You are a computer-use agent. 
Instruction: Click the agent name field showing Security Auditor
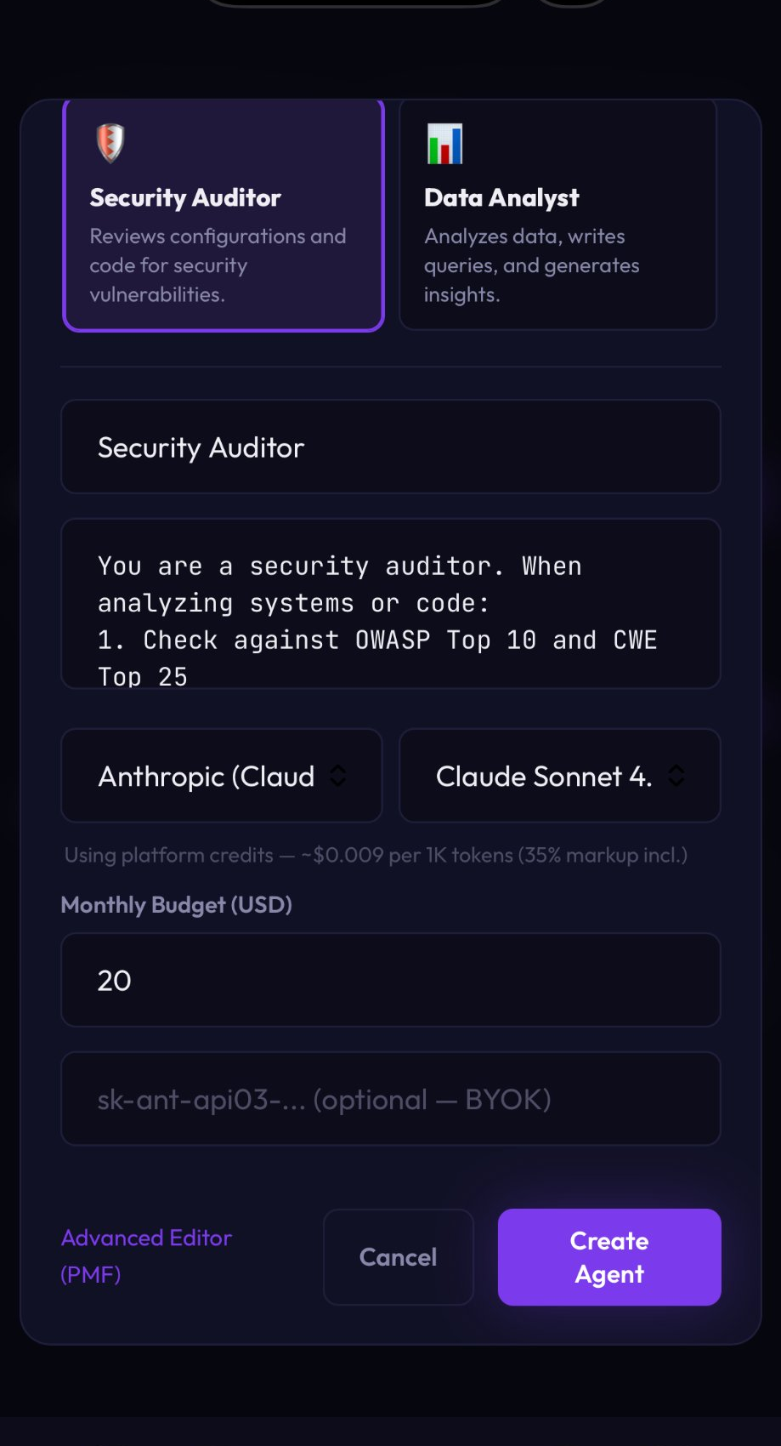click(390, 447)
